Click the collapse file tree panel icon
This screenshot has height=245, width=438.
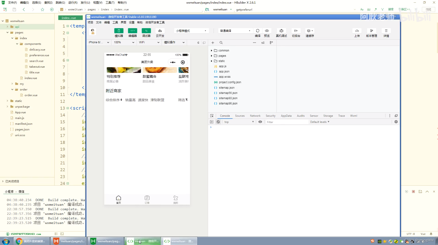[x=271, y=43]
